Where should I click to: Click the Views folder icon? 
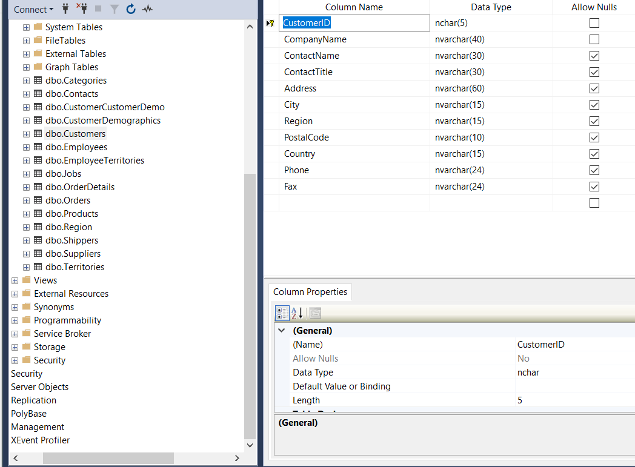[x=27, y=280]
